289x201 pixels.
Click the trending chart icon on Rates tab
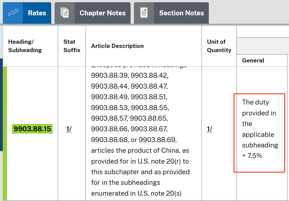tap(13, 13)
